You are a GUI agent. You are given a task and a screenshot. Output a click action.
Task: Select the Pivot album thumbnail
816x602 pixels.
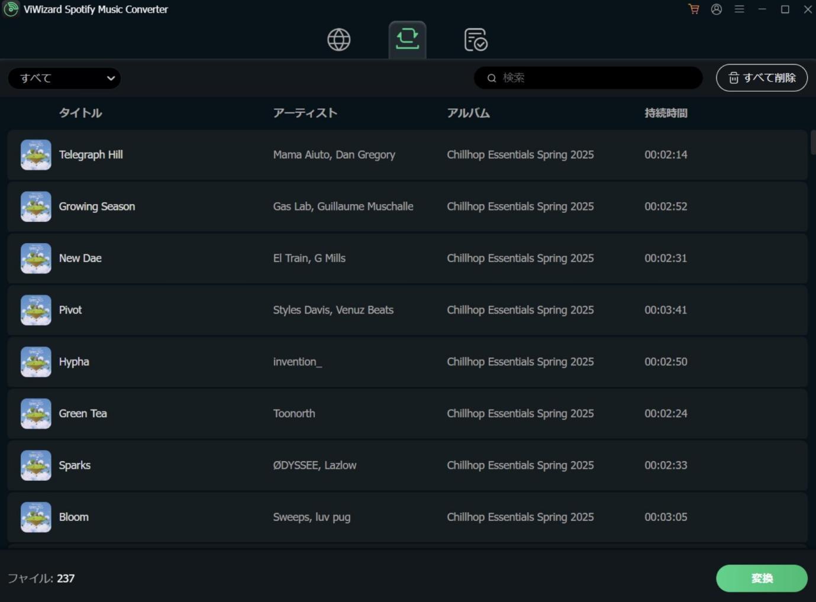36,310
